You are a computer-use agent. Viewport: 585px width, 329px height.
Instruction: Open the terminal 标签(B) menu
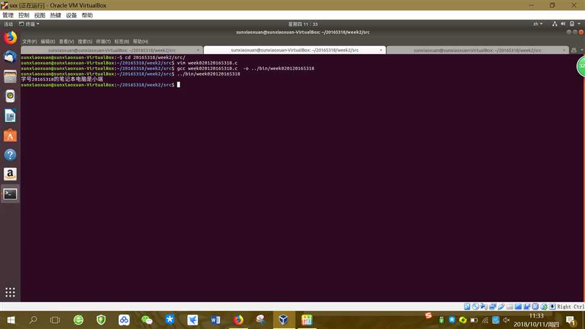pyautogui.click(x=122, y=41)
